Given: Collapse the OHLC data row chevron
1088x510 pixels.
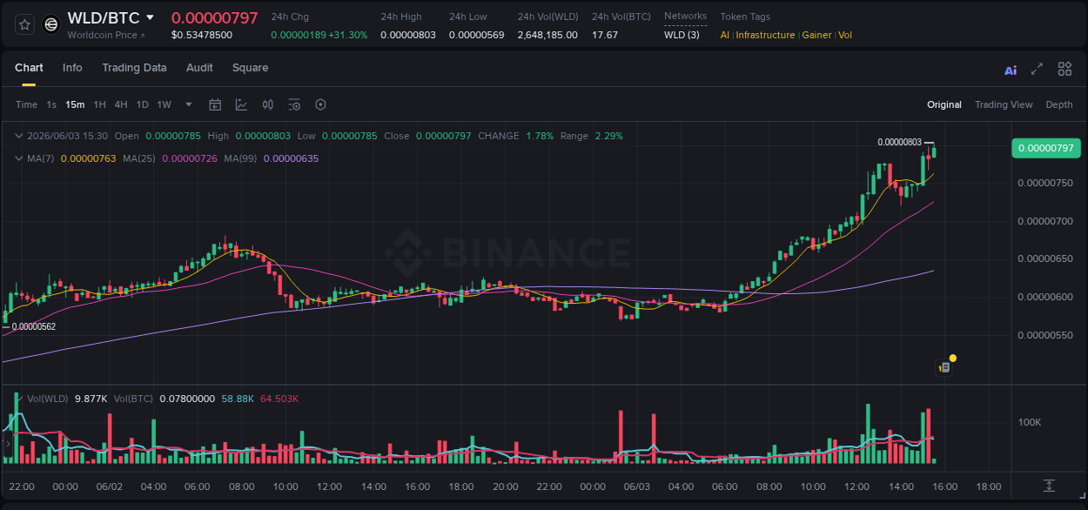Looking at the screenshot, I should click(19, 136).
